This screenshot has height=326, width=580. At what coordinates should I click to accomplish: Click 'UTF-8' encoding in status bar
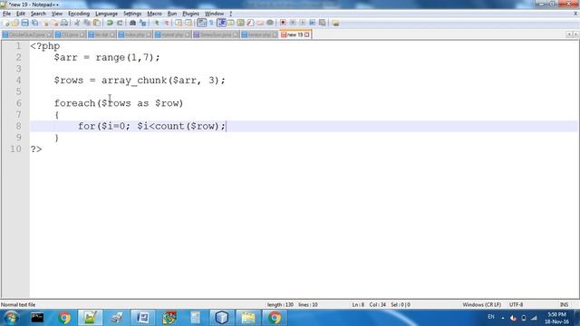516,304
